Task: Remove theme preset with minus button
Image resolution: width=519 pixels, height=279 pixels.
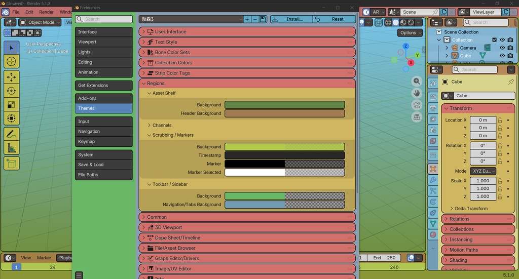Action: click(255, 19)
